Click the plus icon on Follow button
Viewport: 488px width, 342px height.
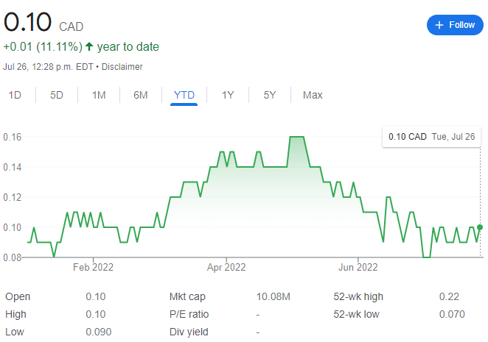(x=439, y=25)
